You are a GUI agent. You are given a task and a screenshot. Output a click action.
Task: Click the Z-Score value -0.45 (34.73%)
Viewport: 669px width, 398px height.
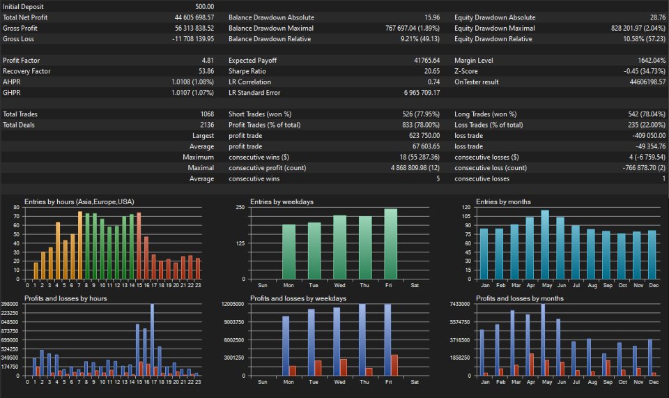[644, 71]
